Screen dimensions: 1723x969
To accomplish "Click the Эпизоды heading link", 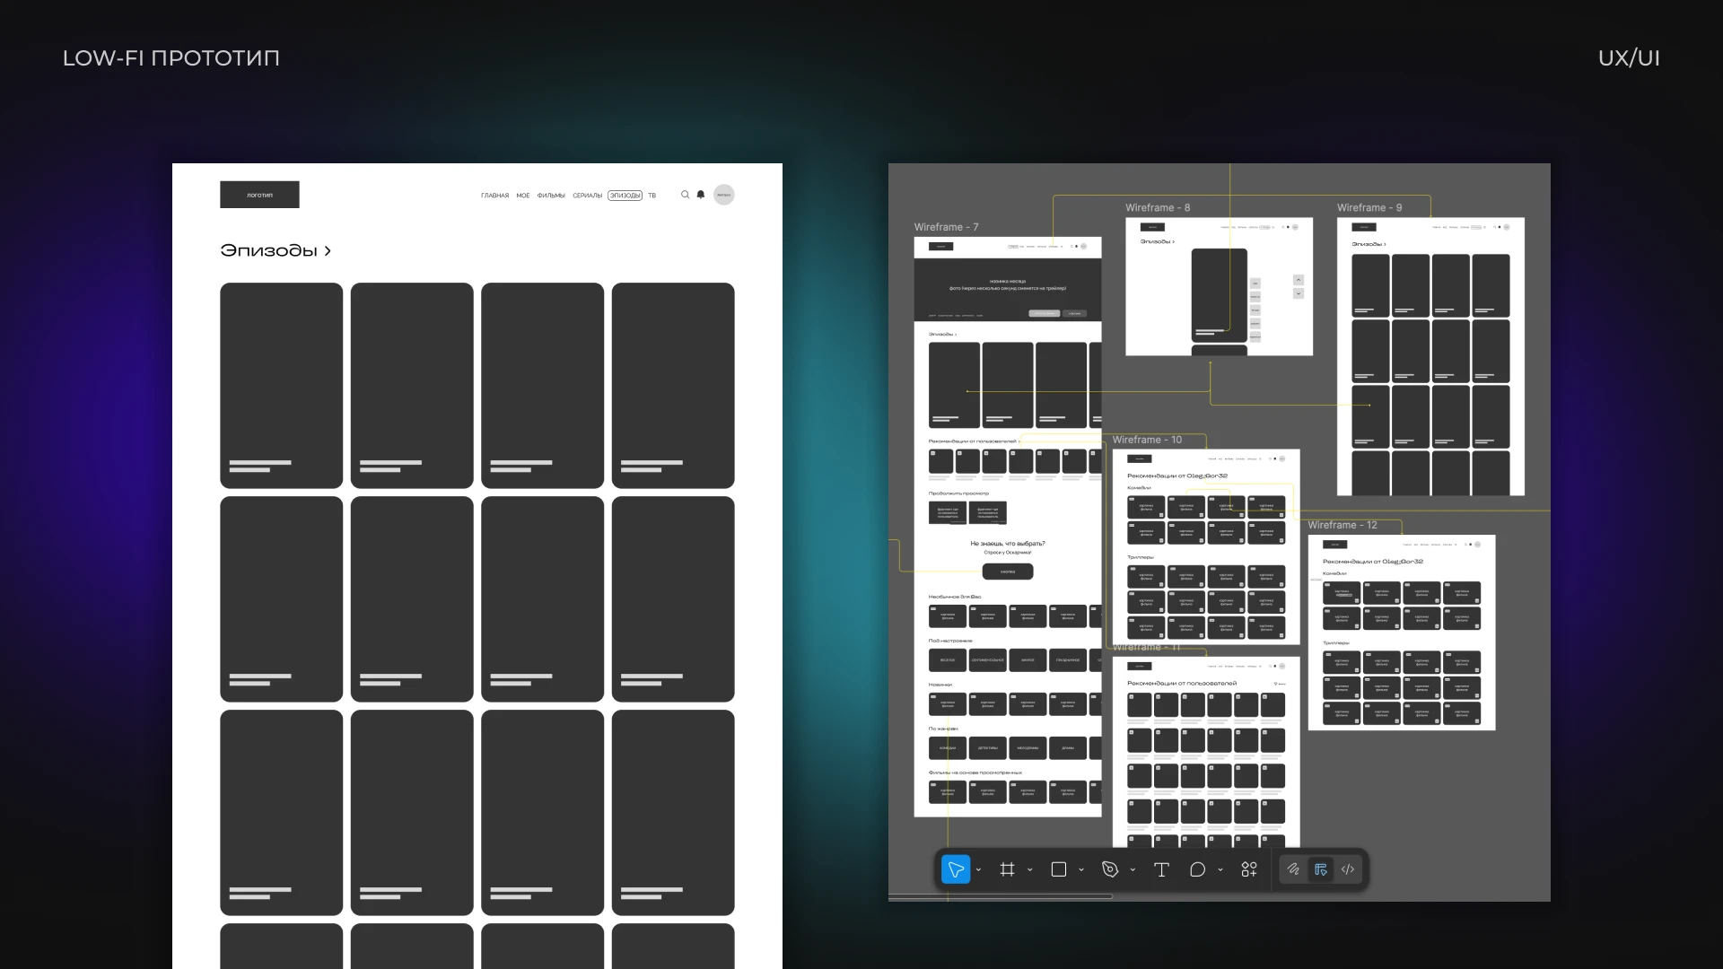I will (276, 250).
